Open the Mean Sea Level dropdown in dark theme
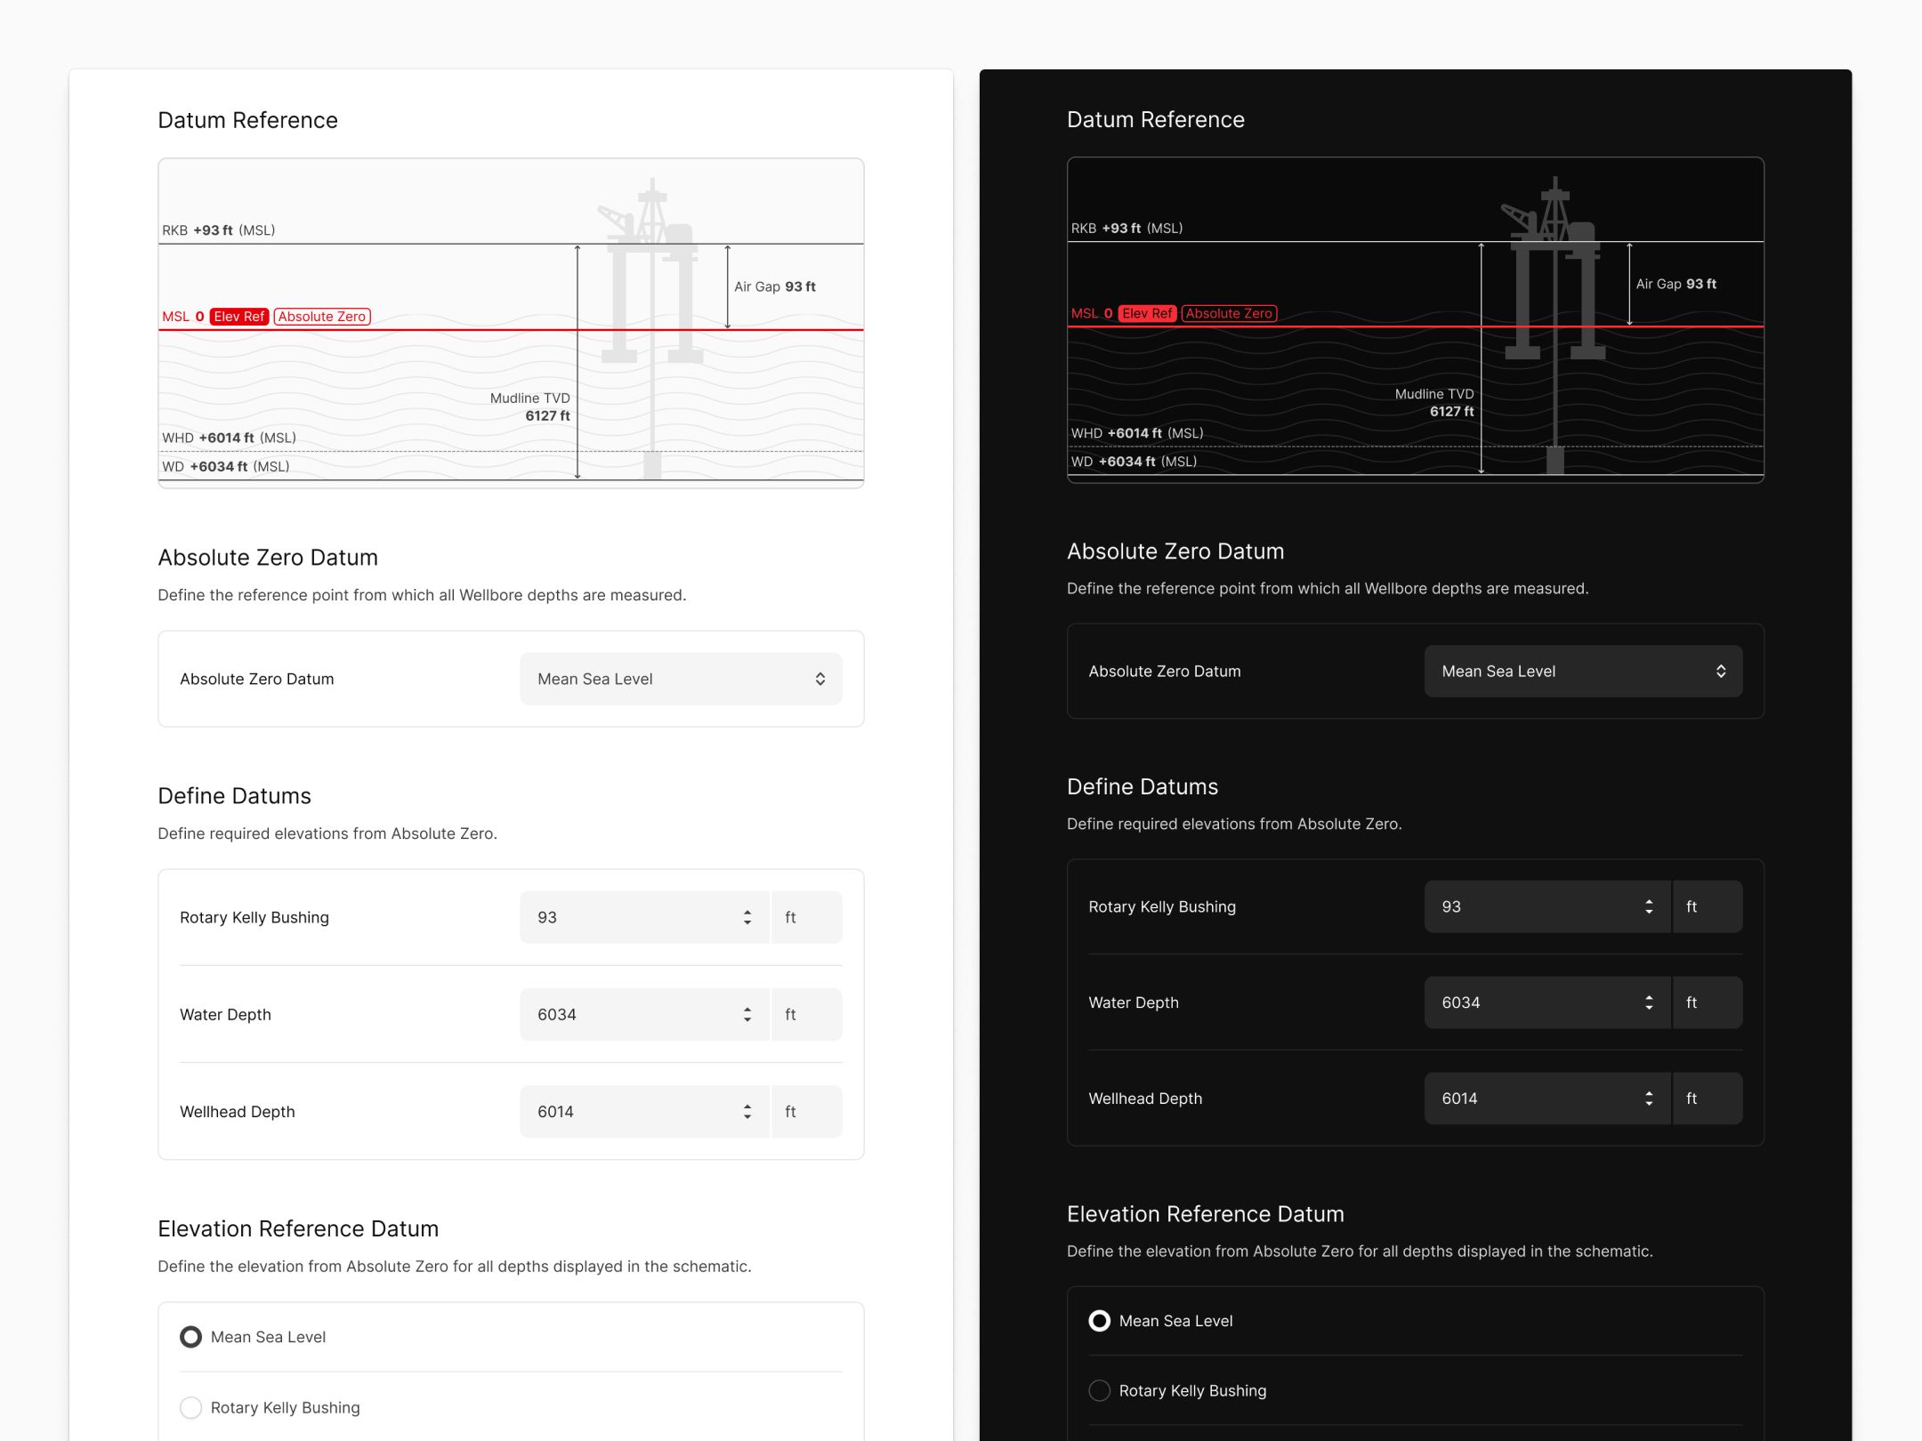Viewport: 1922px width, 1441px height. (1583, 671)
